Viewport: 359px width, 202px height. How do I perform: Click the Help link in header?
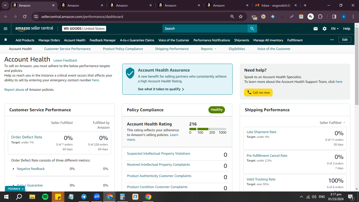(x=347, y=29)
